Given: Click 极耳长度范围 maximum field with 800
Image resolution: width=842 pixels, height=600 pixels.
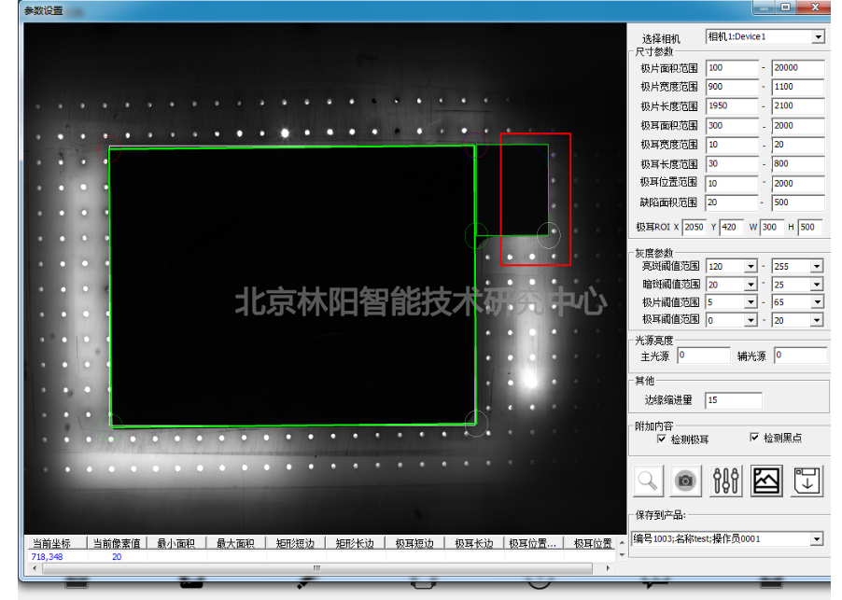Looking at the screenshot, I should [797, 163].
